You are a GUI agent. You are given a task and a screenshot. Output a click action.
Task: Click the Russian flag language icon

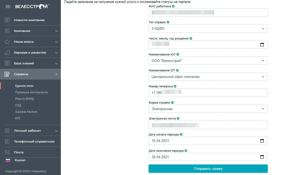click(x=8, y=160)
